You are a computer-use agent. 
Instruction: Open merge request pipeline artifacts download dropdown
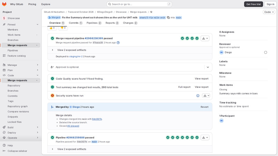[x=205, y=38]
